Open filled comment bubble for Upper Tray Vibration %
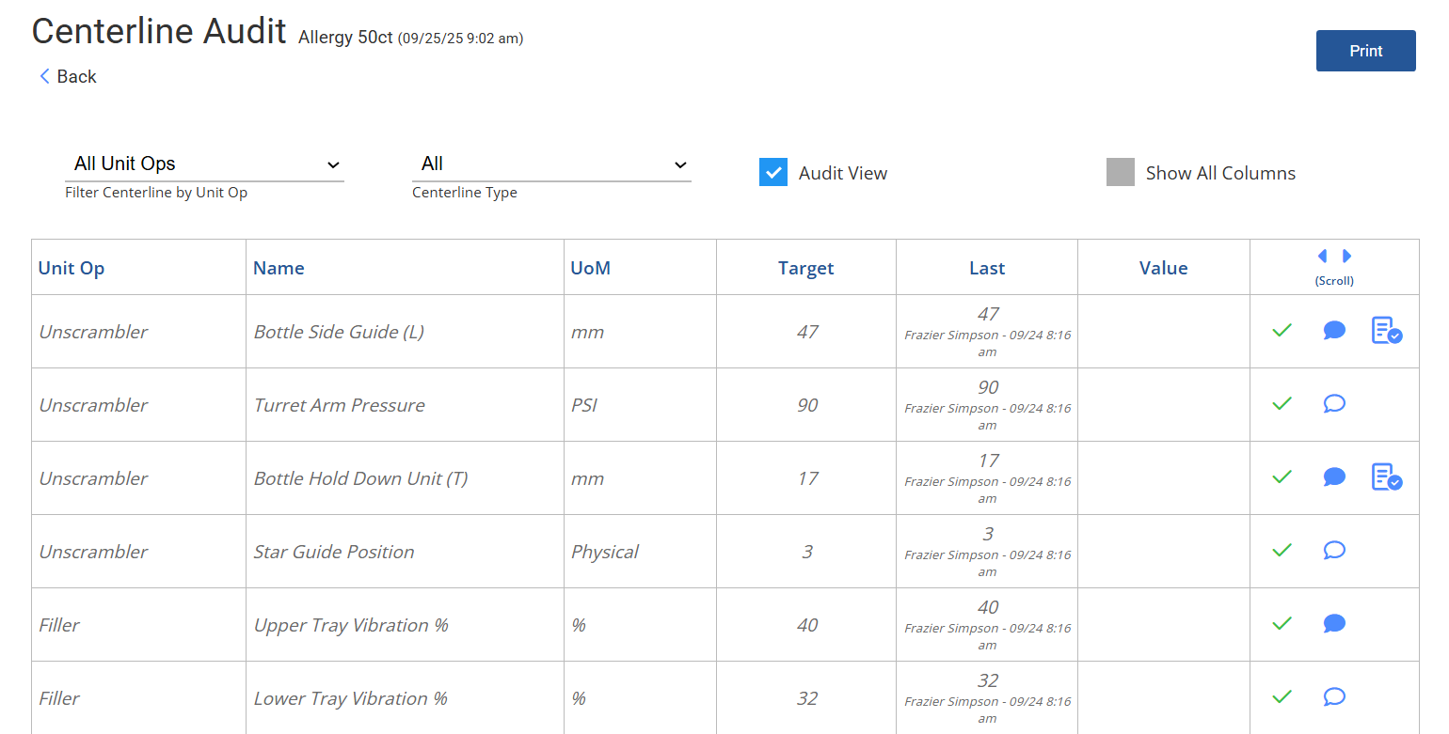The height and width of the screenshot is (734, 1449). [1333, 623]
